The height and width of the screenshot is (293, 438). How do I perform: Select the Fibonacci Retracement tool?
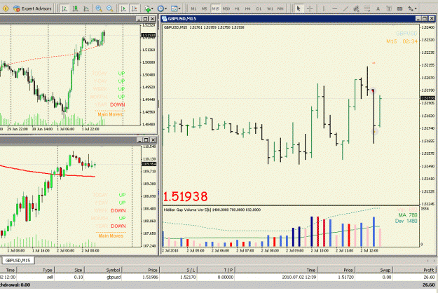[367, 8]
